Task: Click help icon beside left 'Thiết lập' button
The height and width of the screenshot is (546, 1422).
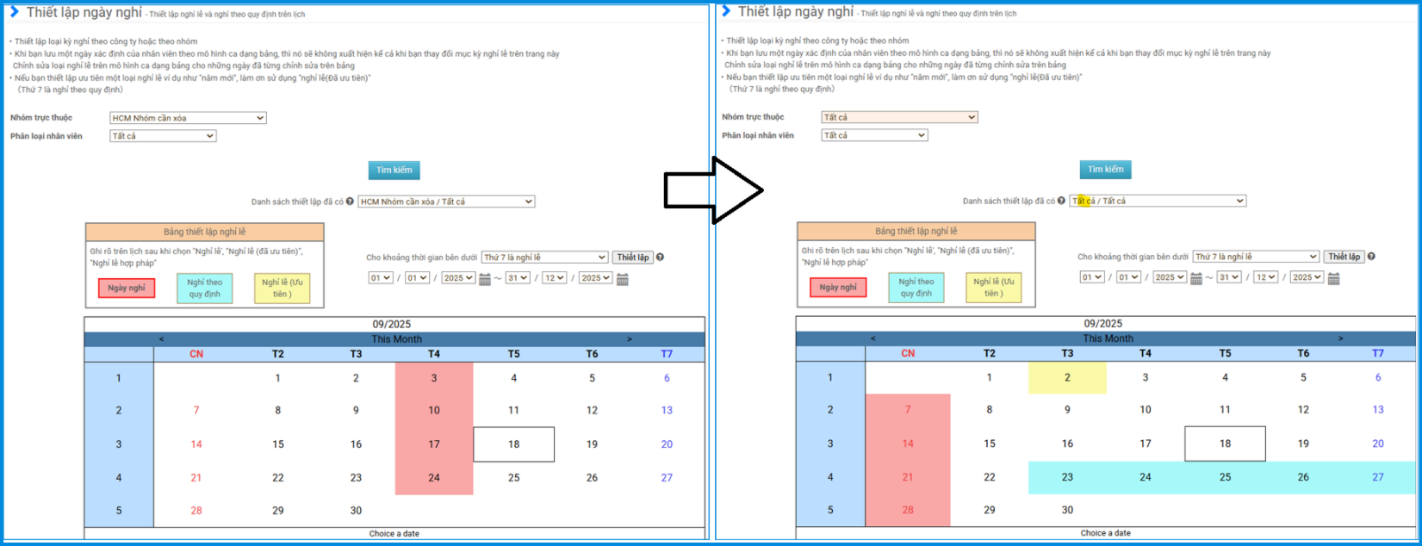Action: 660,257
